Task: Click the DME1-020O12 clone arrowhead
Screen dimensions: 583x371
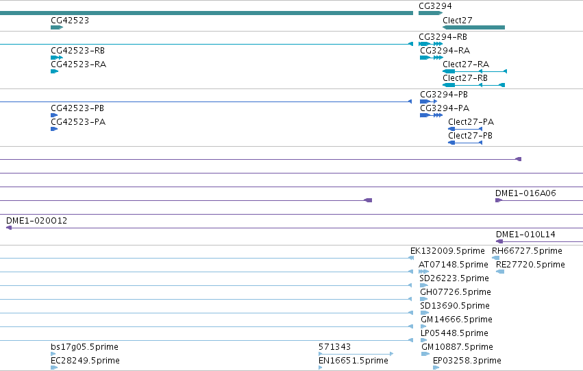Action: pos(9,228)
